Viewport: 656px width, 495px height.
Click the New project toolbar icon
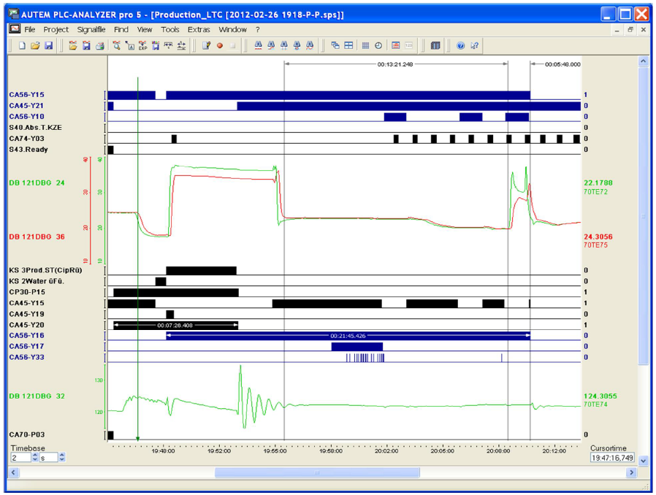click(x=22, y=45)
